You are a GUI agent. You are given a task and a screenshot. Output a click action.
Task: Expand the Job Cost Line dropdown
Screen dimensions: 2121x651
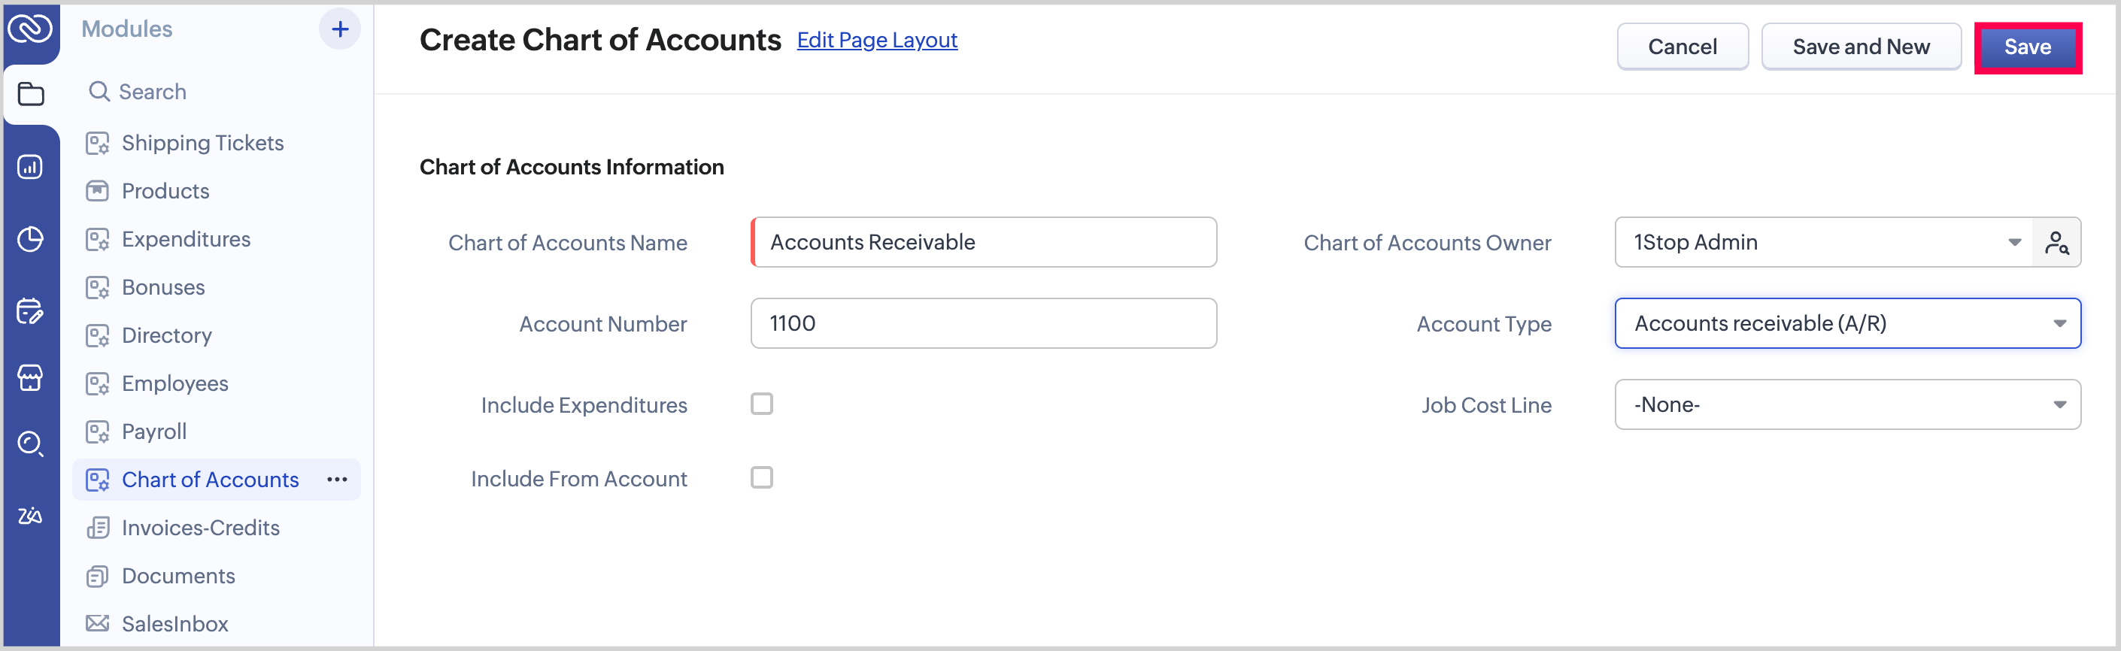(1846, 405)
